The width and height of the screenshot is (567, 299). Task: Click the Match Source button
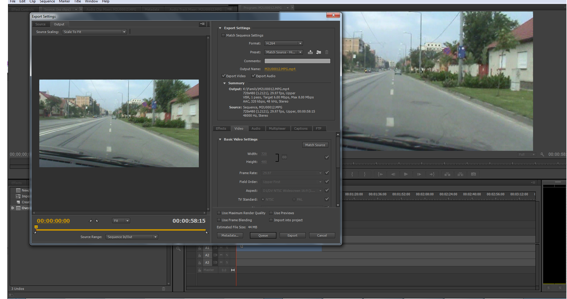[x=315, y=145]
